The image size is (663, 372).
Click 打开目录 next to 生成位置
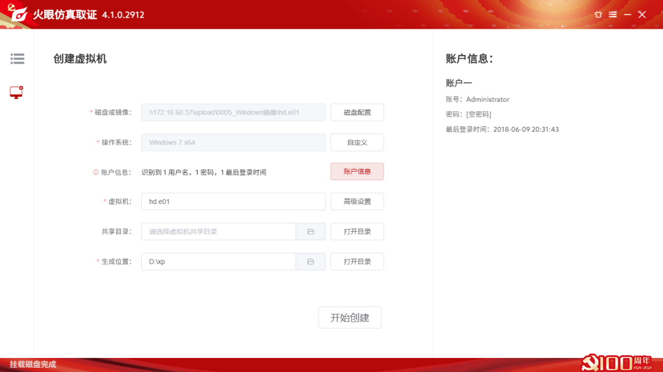[x=357, y=261]
